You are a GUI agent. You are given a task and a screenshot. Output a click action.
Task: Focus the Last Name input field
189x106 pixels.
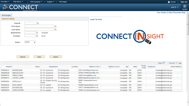coord(40,29)
